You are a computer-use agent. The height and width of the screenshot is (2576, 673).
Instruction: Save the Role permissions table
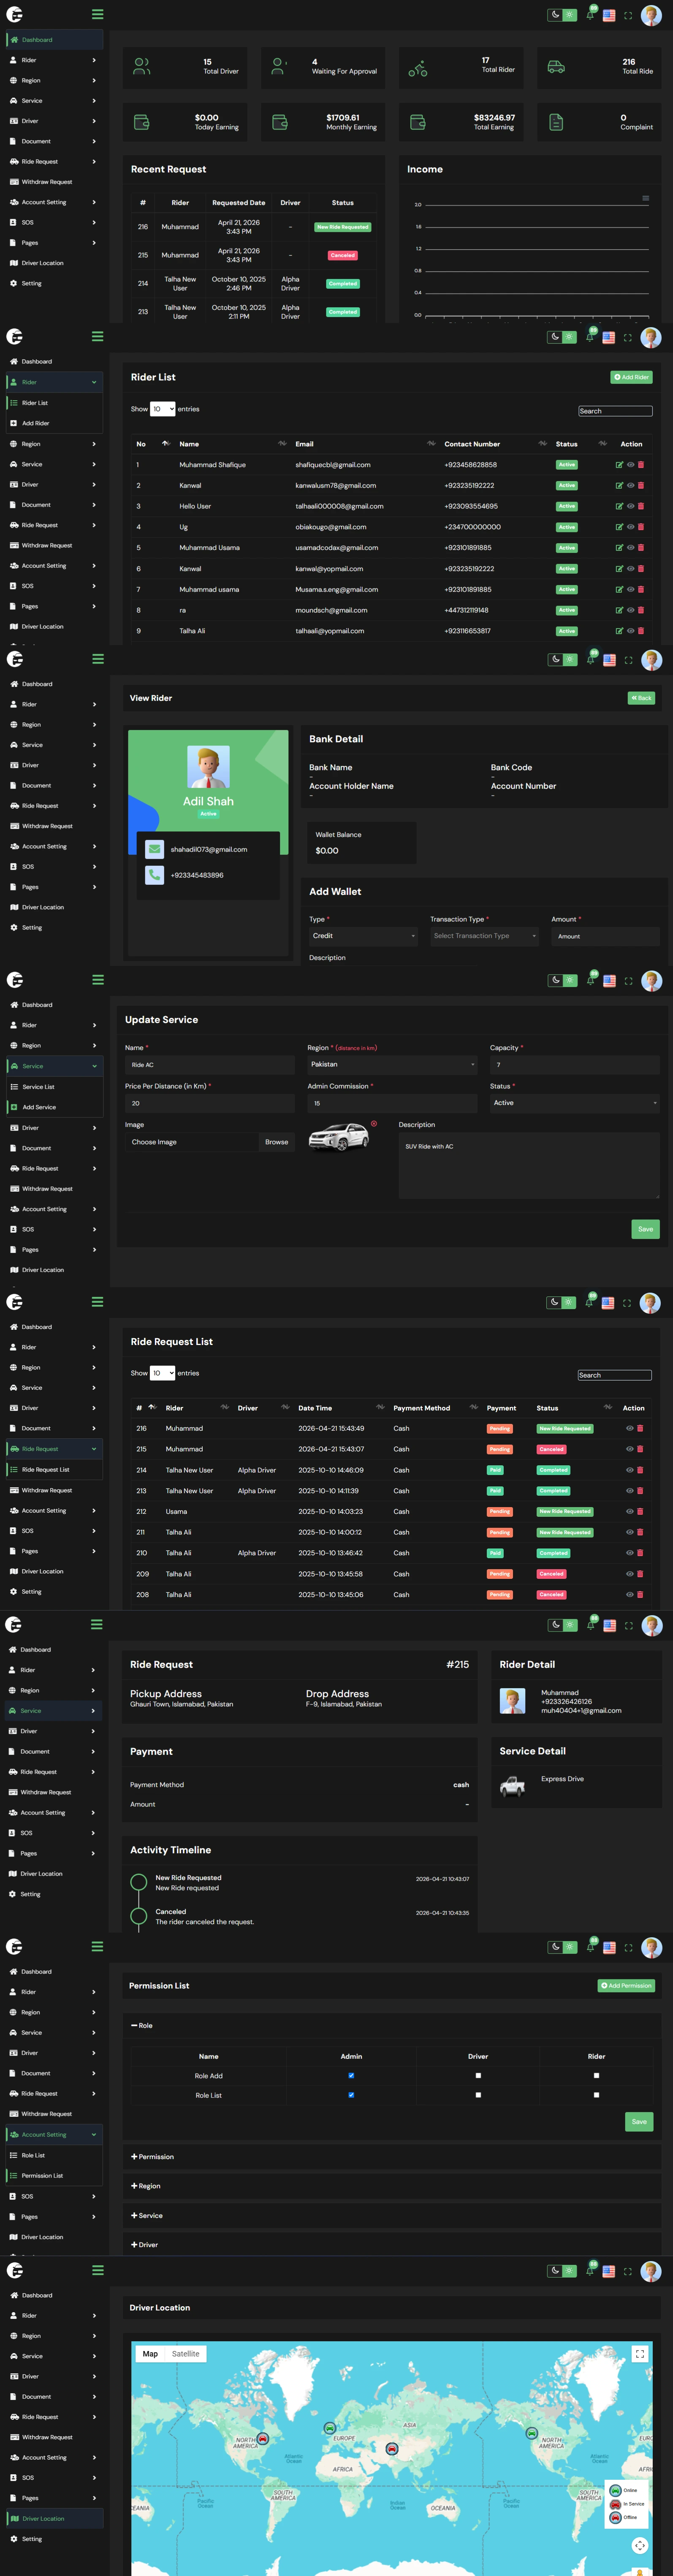[x=639, y=2122]
